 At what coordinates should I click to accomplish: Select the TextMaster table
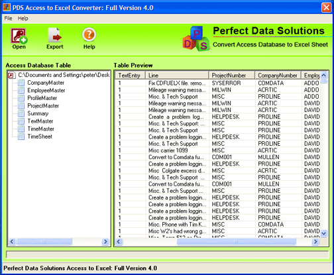pyautogui.click(x=40, y=121)
